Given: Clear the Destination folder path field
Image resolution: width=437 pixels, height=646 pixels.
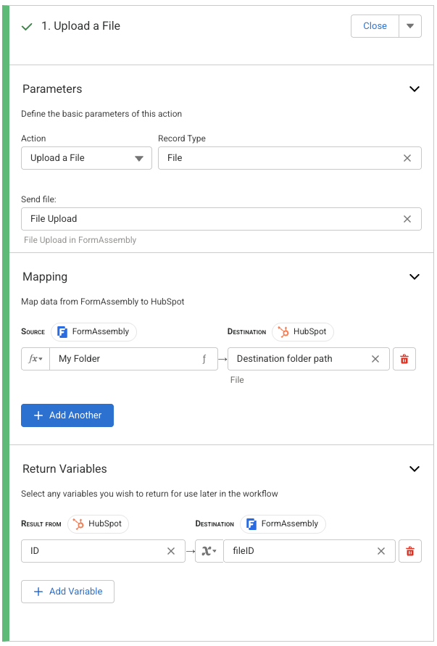Looking at the screenshot, I should (375, 359).
